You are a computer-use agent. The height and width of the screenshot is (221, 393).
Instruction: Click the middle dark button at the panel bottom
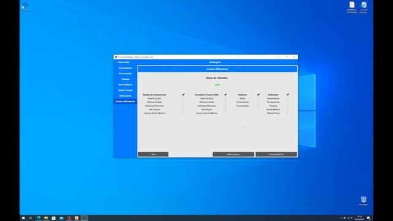(233, 154)
